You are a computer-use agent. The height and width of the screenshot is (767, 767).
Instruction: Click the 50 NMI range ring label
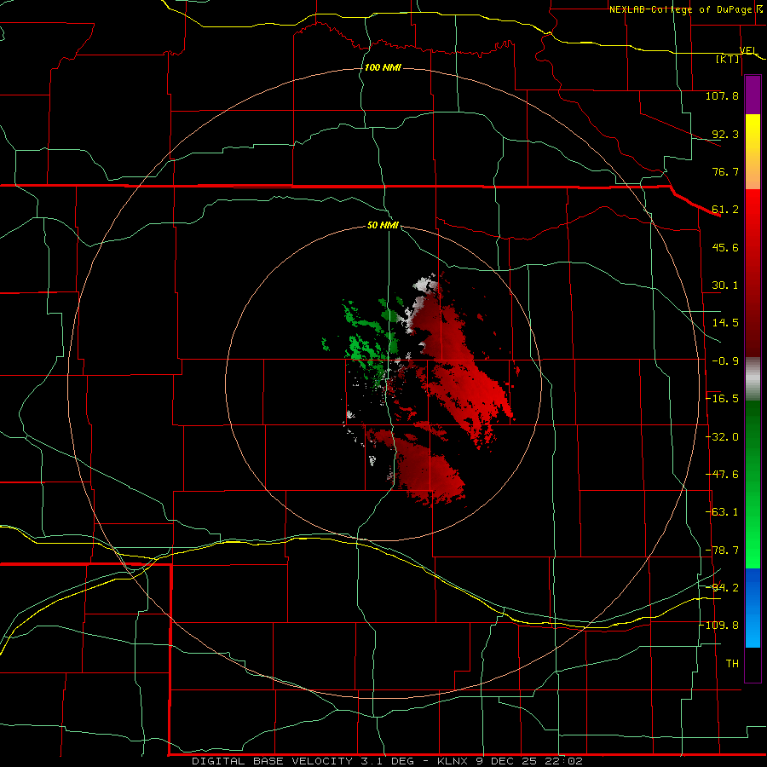tap(383, 225)
